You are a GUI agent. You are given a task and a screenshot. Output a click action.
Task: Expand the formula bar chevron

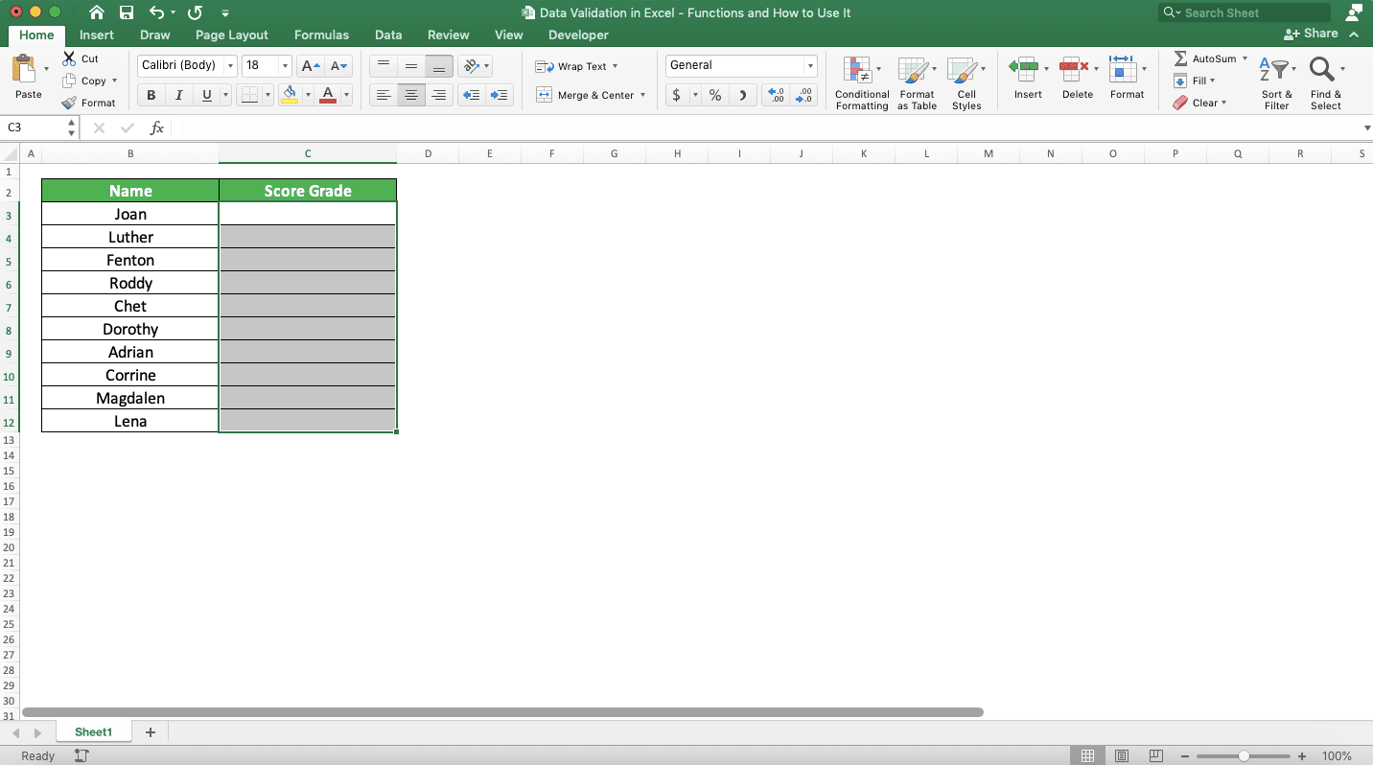[1366, 127]
